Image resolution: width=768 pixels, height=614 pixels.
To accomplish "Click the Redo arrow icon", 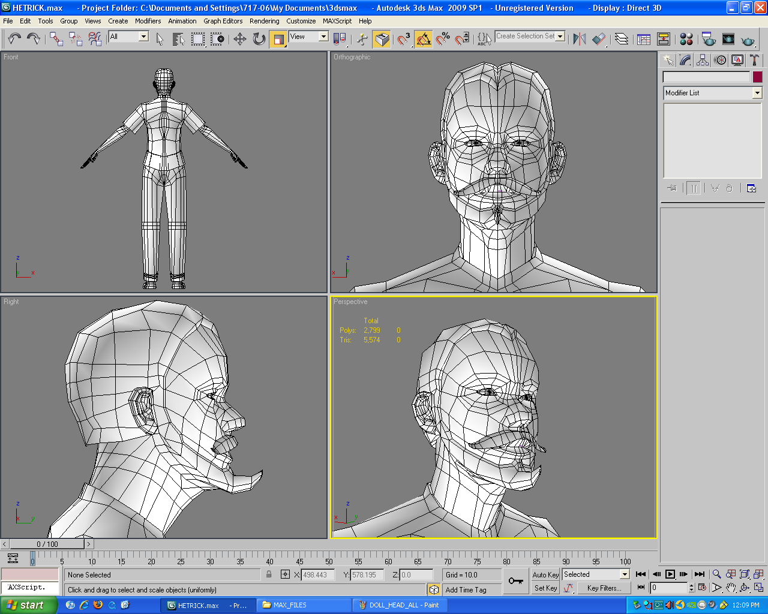I will 34,39.
